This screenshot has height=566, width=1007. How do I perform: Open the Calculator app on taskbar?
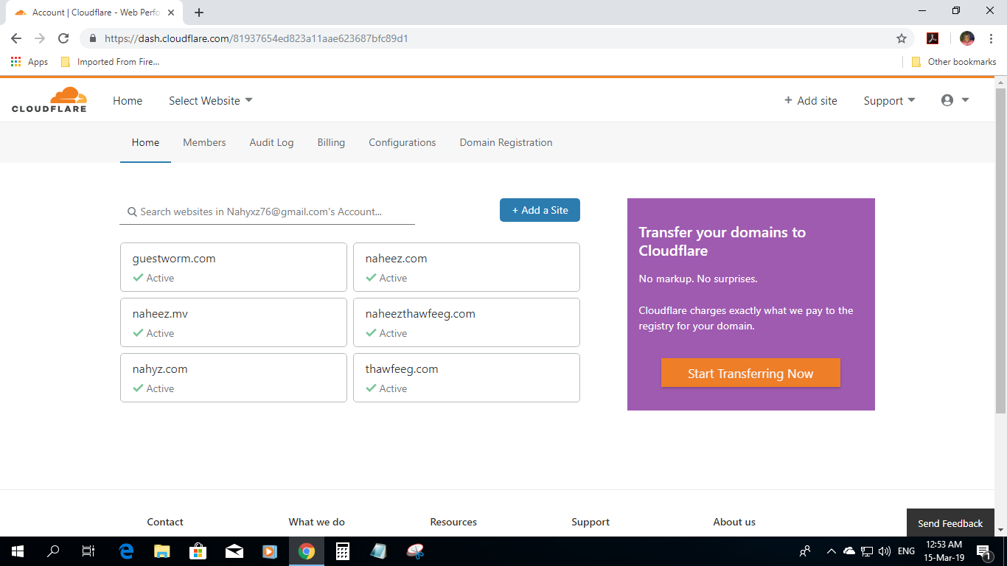(343, 551)
